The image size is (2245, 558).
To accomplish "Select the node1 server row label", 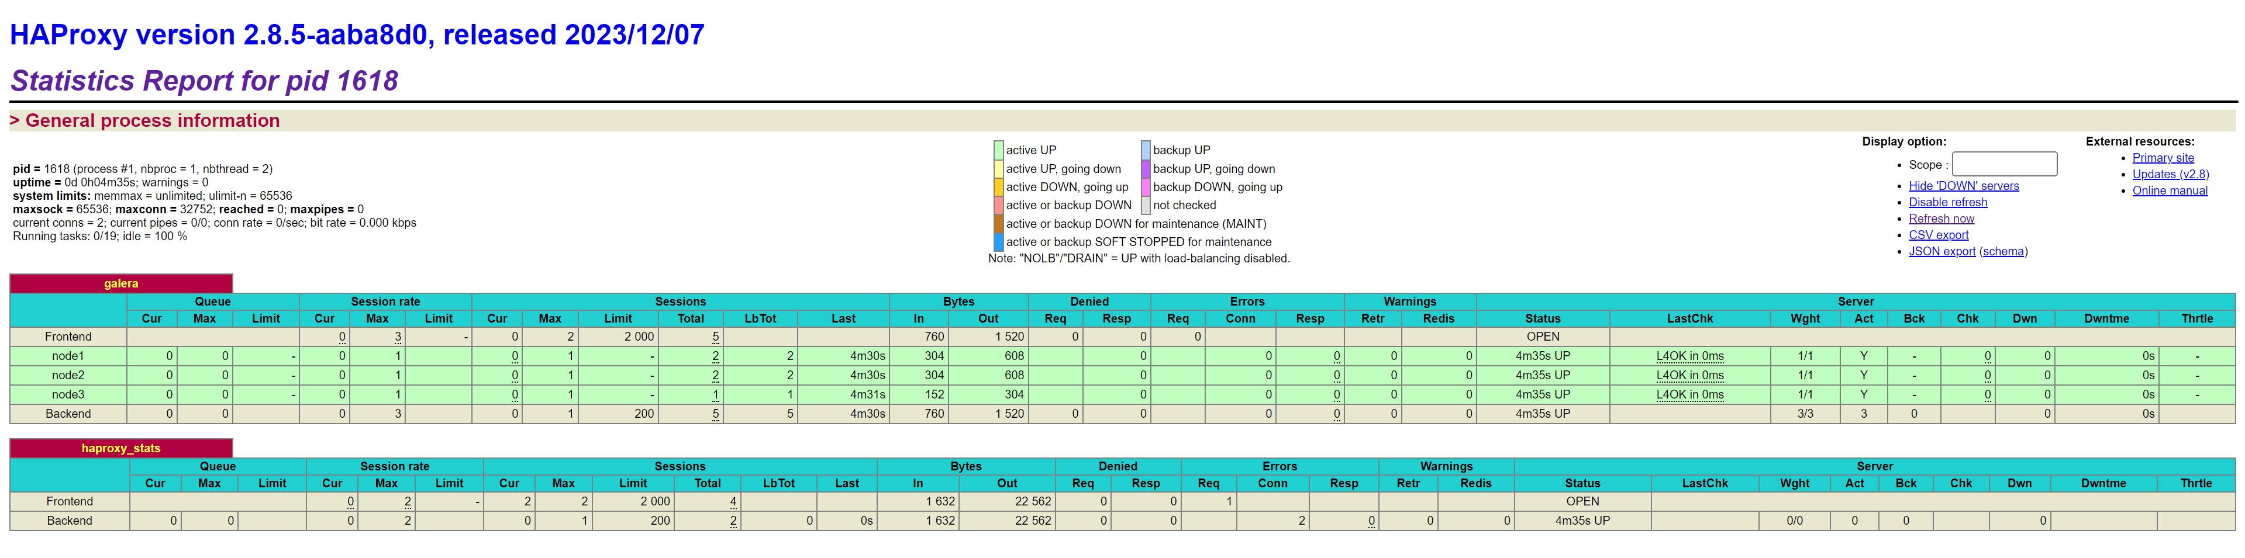I will [x=68, y=356].
